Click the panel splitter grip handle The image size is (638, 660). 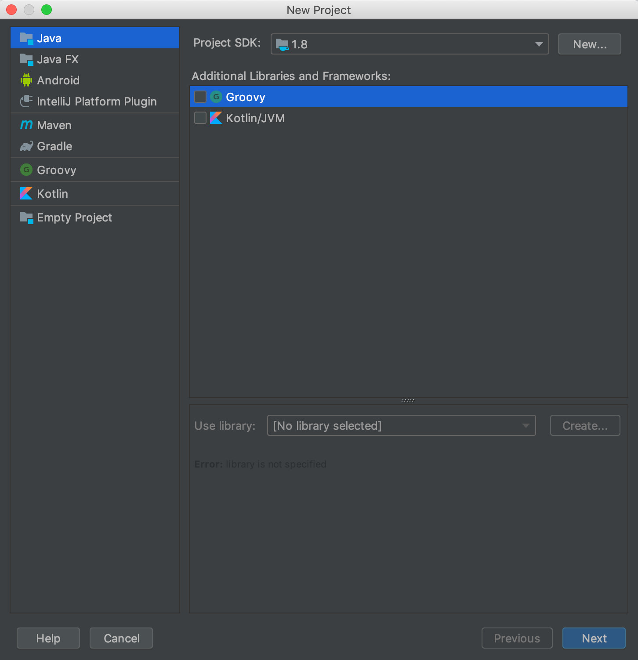click(x=408, y=400)
